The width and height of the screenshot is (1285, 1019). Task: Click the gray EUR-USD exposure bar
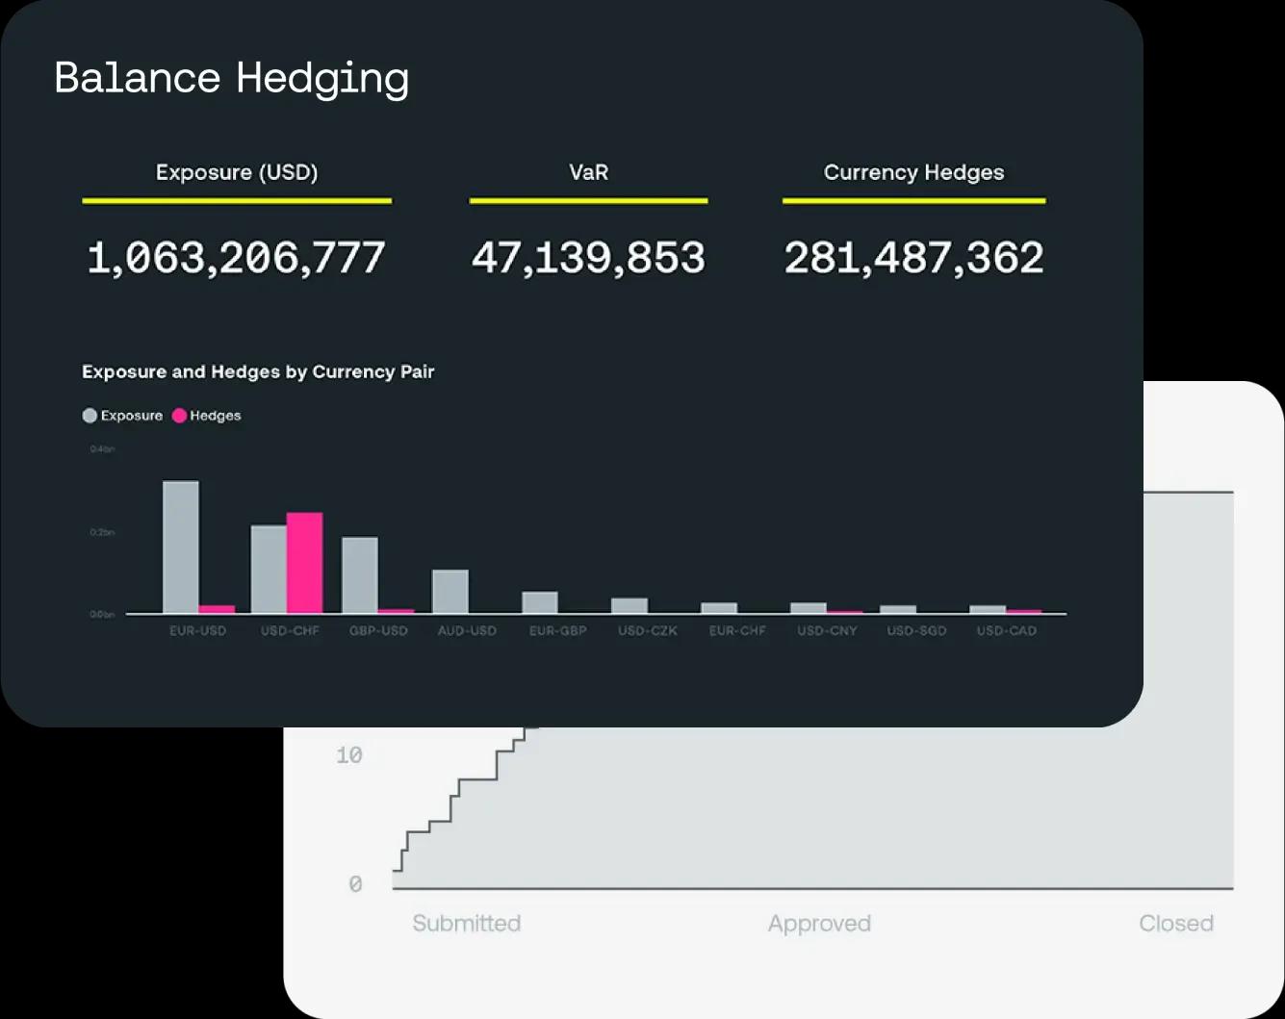(x=181, y=547)
